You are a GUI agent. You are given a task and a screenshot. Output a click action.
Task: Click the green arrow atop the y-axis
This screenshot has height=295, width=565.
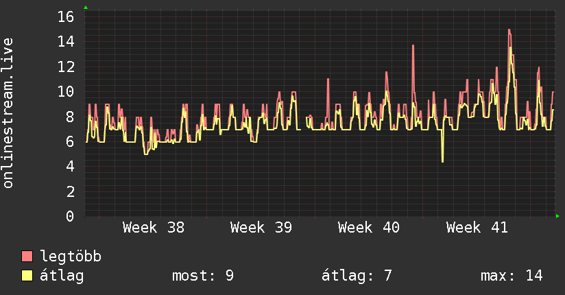[x=86, y=8]
